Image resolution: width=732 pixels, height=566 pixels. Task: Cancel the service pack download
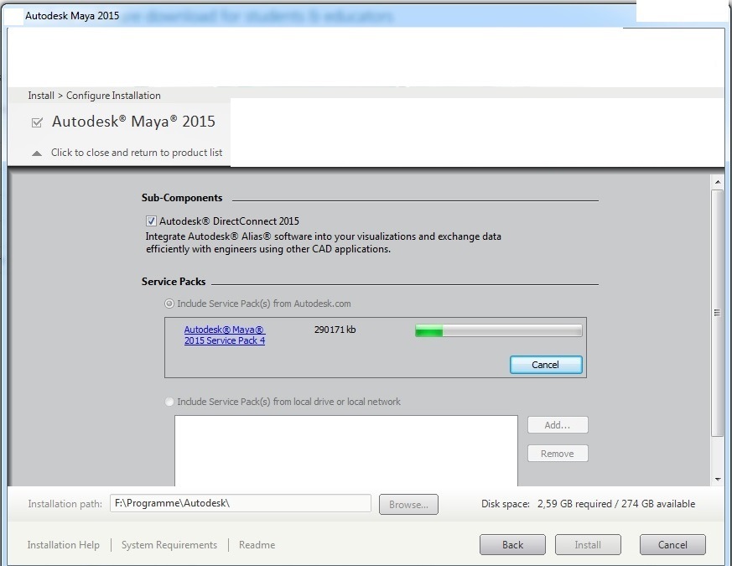[x=546, y=365]
